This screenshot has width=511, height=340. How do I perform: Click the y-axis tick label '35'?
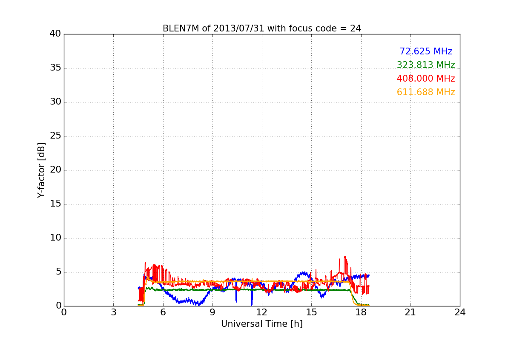55,68
